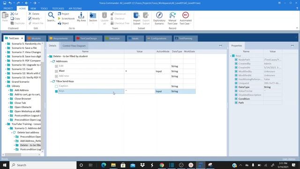Select Open Obstacle library item
This screenshot has width=300, height=169.
23,107
